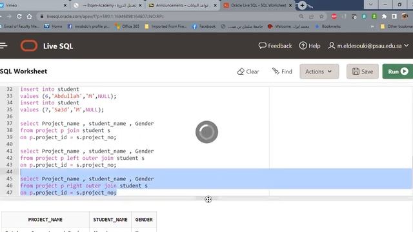Open the browser profile avatar
Image resolution: width=413 pixels, height=232 pixels.
coord(405,16)
